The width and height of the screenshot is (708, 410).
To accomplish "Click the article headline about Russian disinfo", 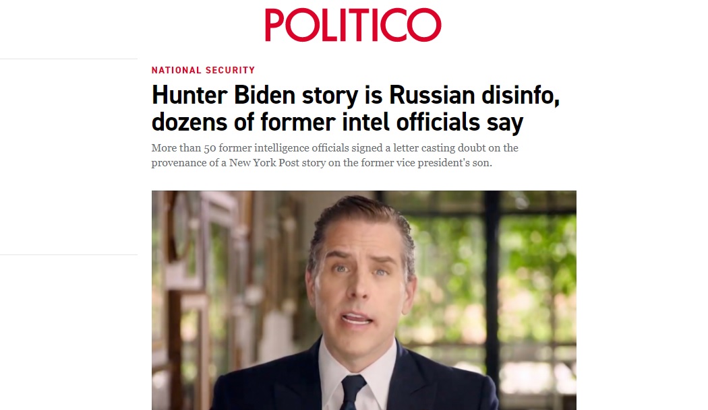I will (355, 108).
